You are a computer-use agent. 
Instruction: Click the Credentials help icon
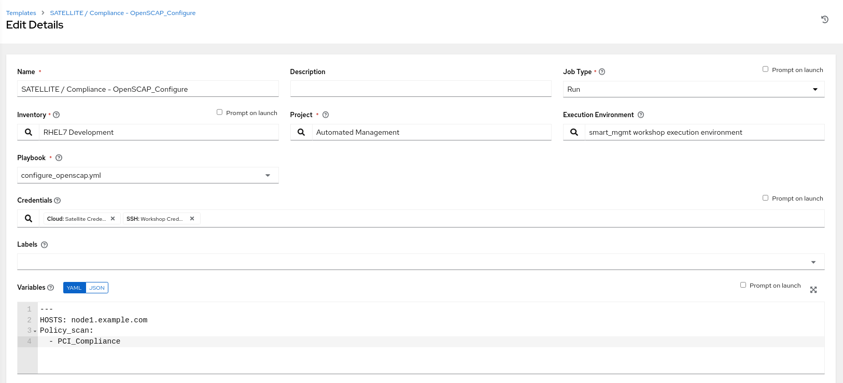point(58,201)
